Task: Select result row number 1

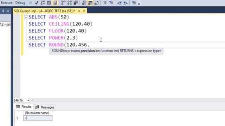Action: point(17,118)
